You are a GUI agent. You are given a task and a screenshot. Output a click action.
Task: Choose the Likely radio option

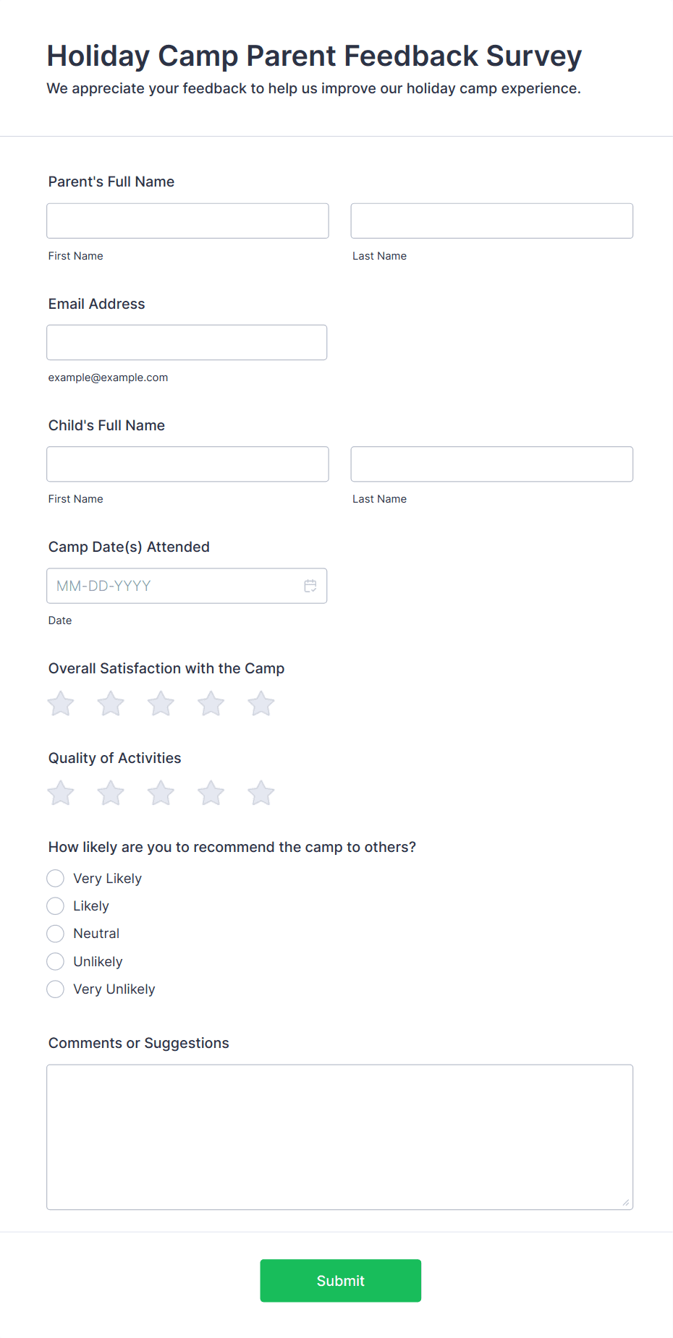[56, 906]
